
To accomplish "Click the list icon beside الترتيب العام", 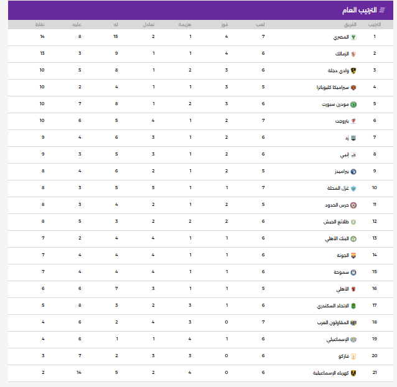I will pos(381,11).
